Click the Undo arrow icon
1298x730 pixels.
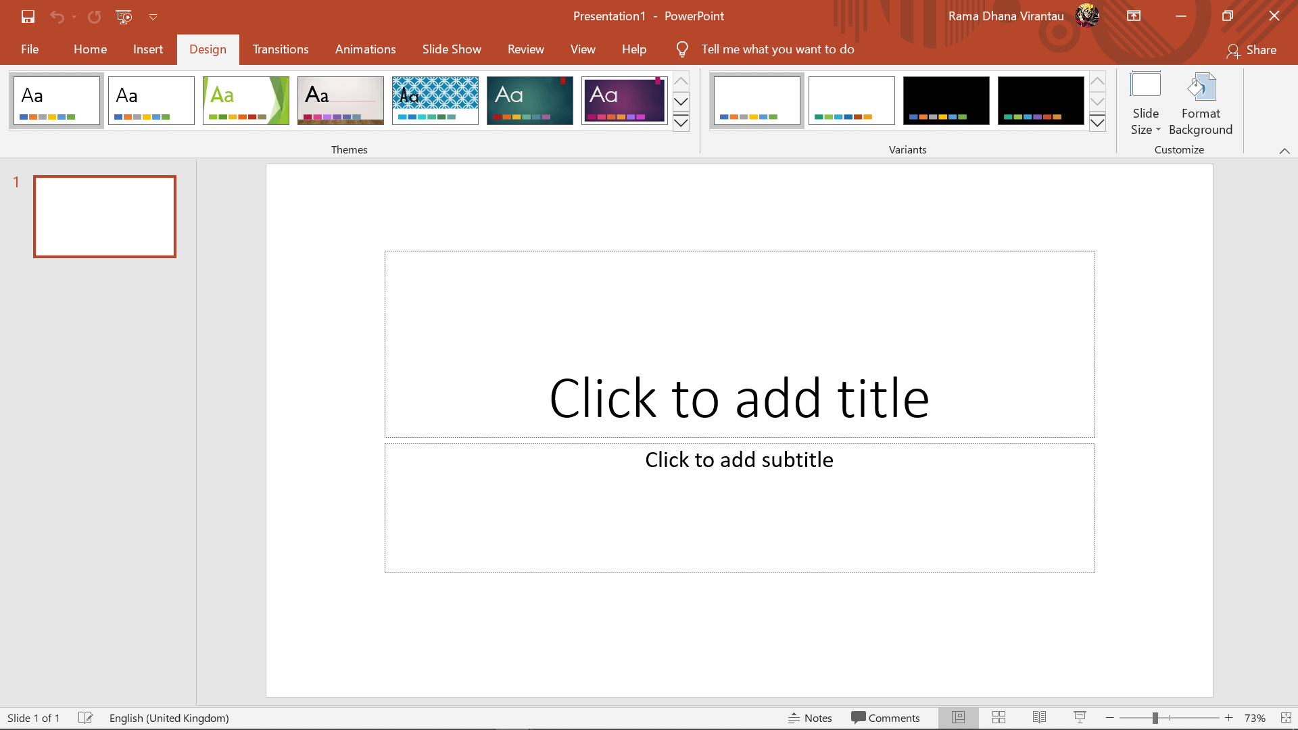point(57,16)
